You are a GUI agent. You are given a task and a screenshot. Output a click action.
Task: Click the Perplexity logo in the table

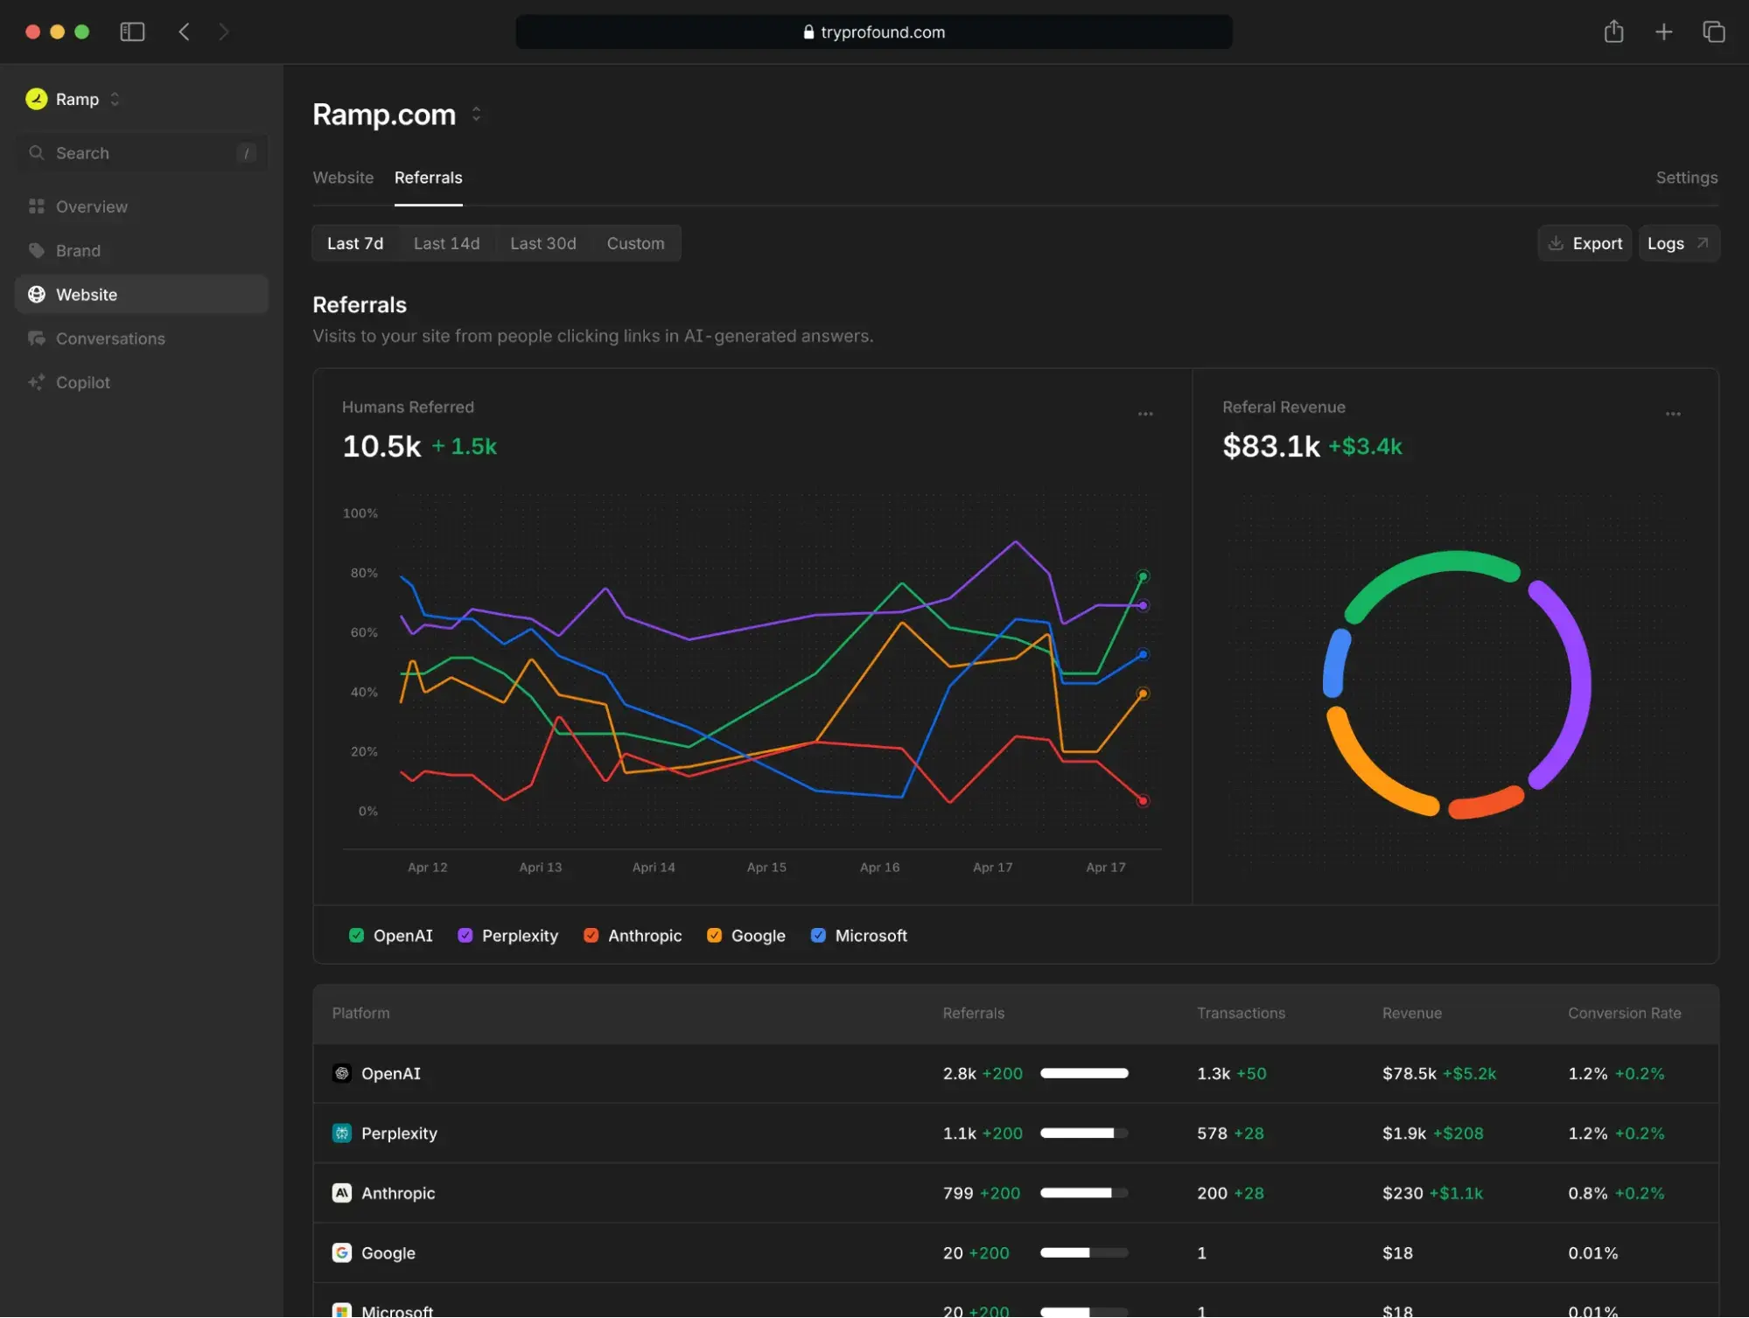[x=341, y=1133]
